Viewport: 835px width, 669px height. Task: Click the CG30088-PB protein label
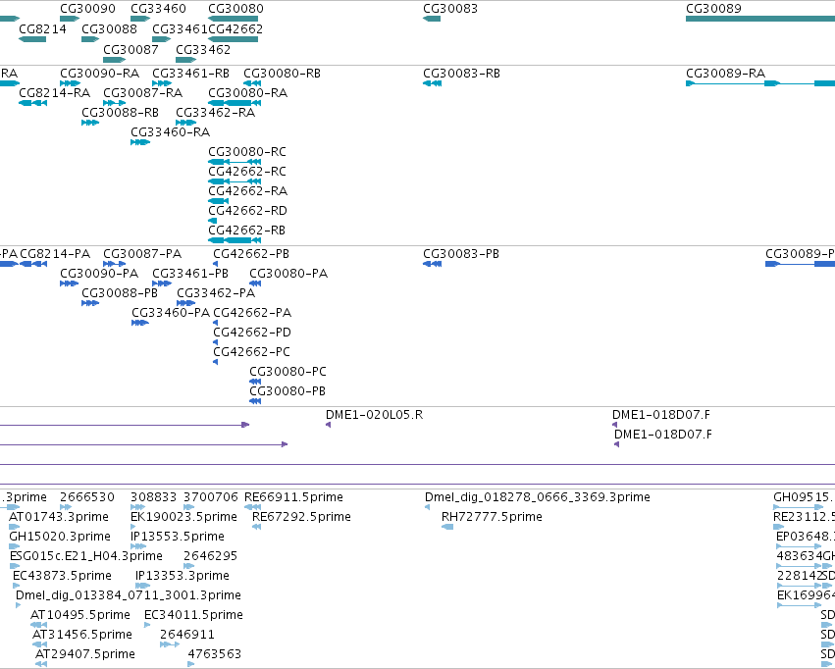[x=120, y=293]
